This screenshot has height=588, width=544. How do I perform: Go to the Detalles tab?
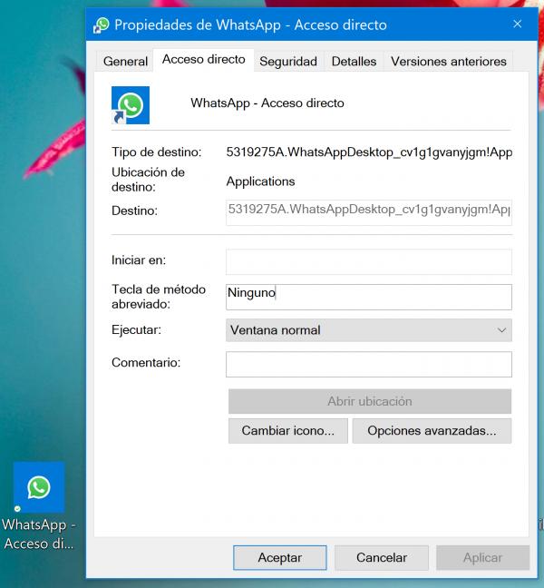(354, 61)
